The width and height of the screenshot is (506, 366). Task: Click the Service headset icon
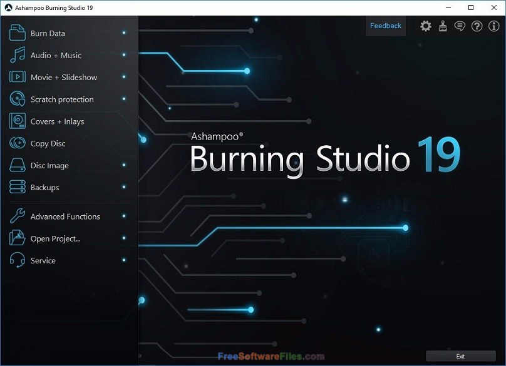(17, 260)
